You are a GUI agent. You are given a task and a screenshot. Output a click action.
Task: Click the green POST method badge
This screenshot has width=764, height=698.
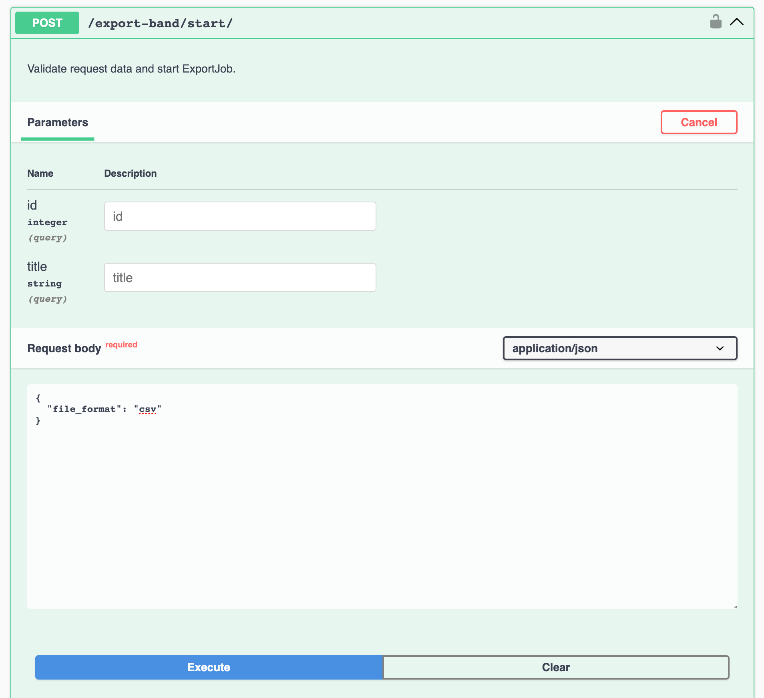click(46, 23)
